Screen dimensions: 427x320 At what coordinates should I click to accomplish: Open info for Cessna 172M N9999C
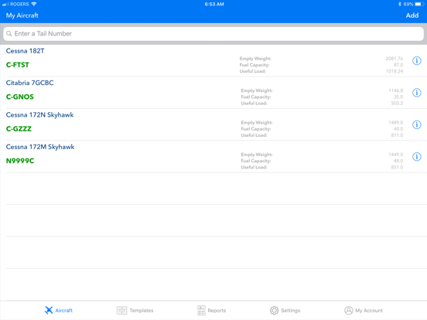coord(417,157)
